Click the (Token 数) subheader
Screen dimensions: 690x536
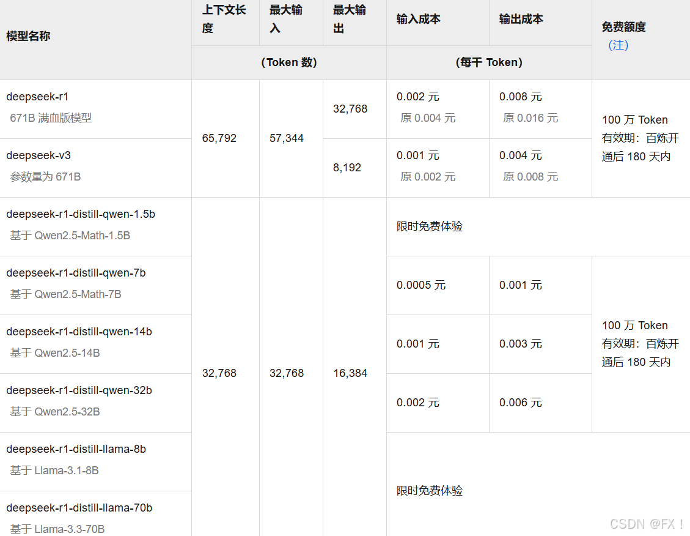289,62
